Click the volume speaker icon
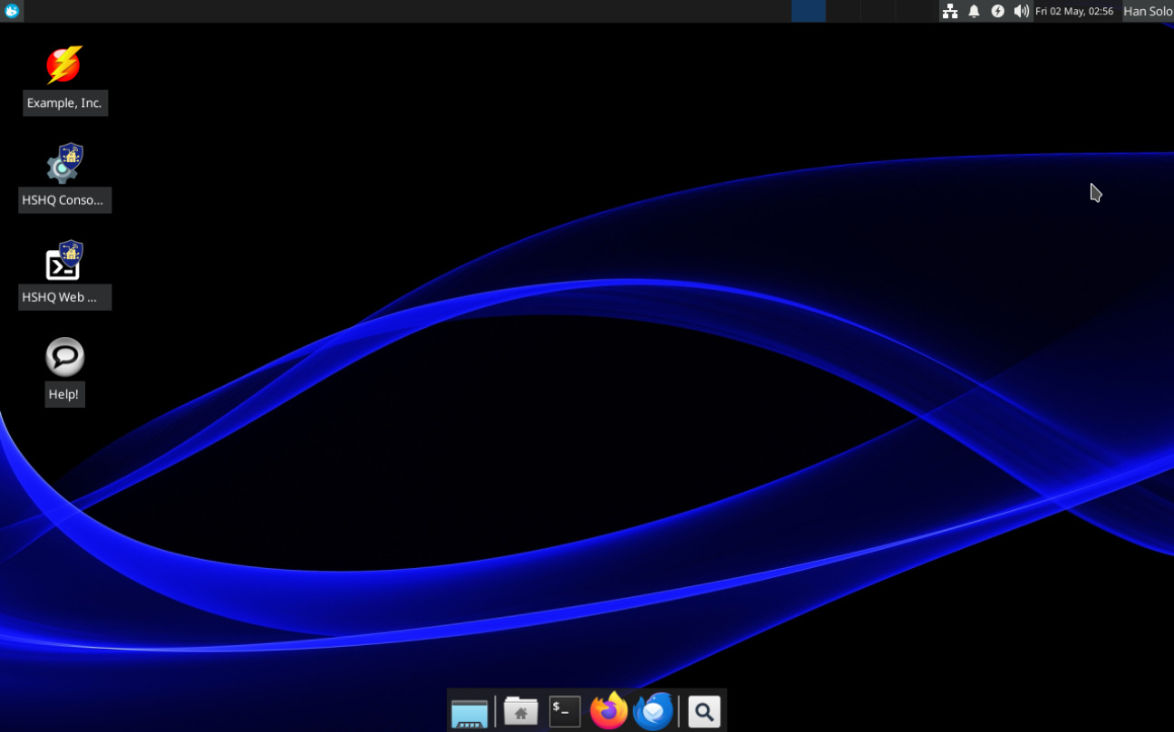The width and height of the screenshot is (1174, 732). pos(1021,11)
